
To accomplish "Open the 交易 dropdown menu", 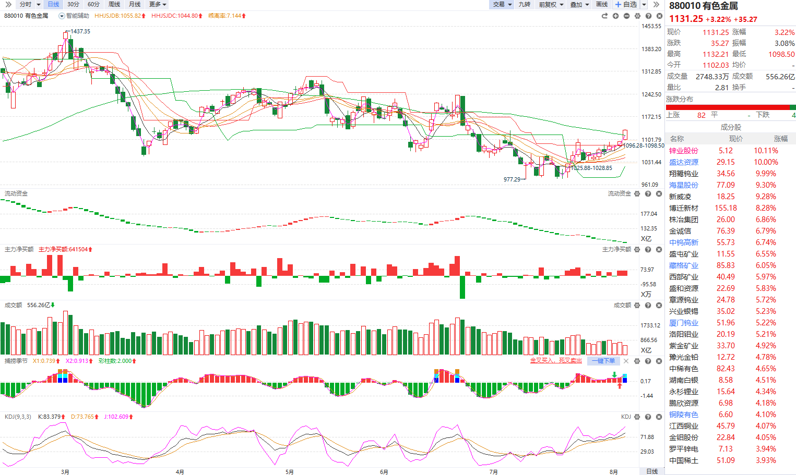I will (x=502, y=4).
